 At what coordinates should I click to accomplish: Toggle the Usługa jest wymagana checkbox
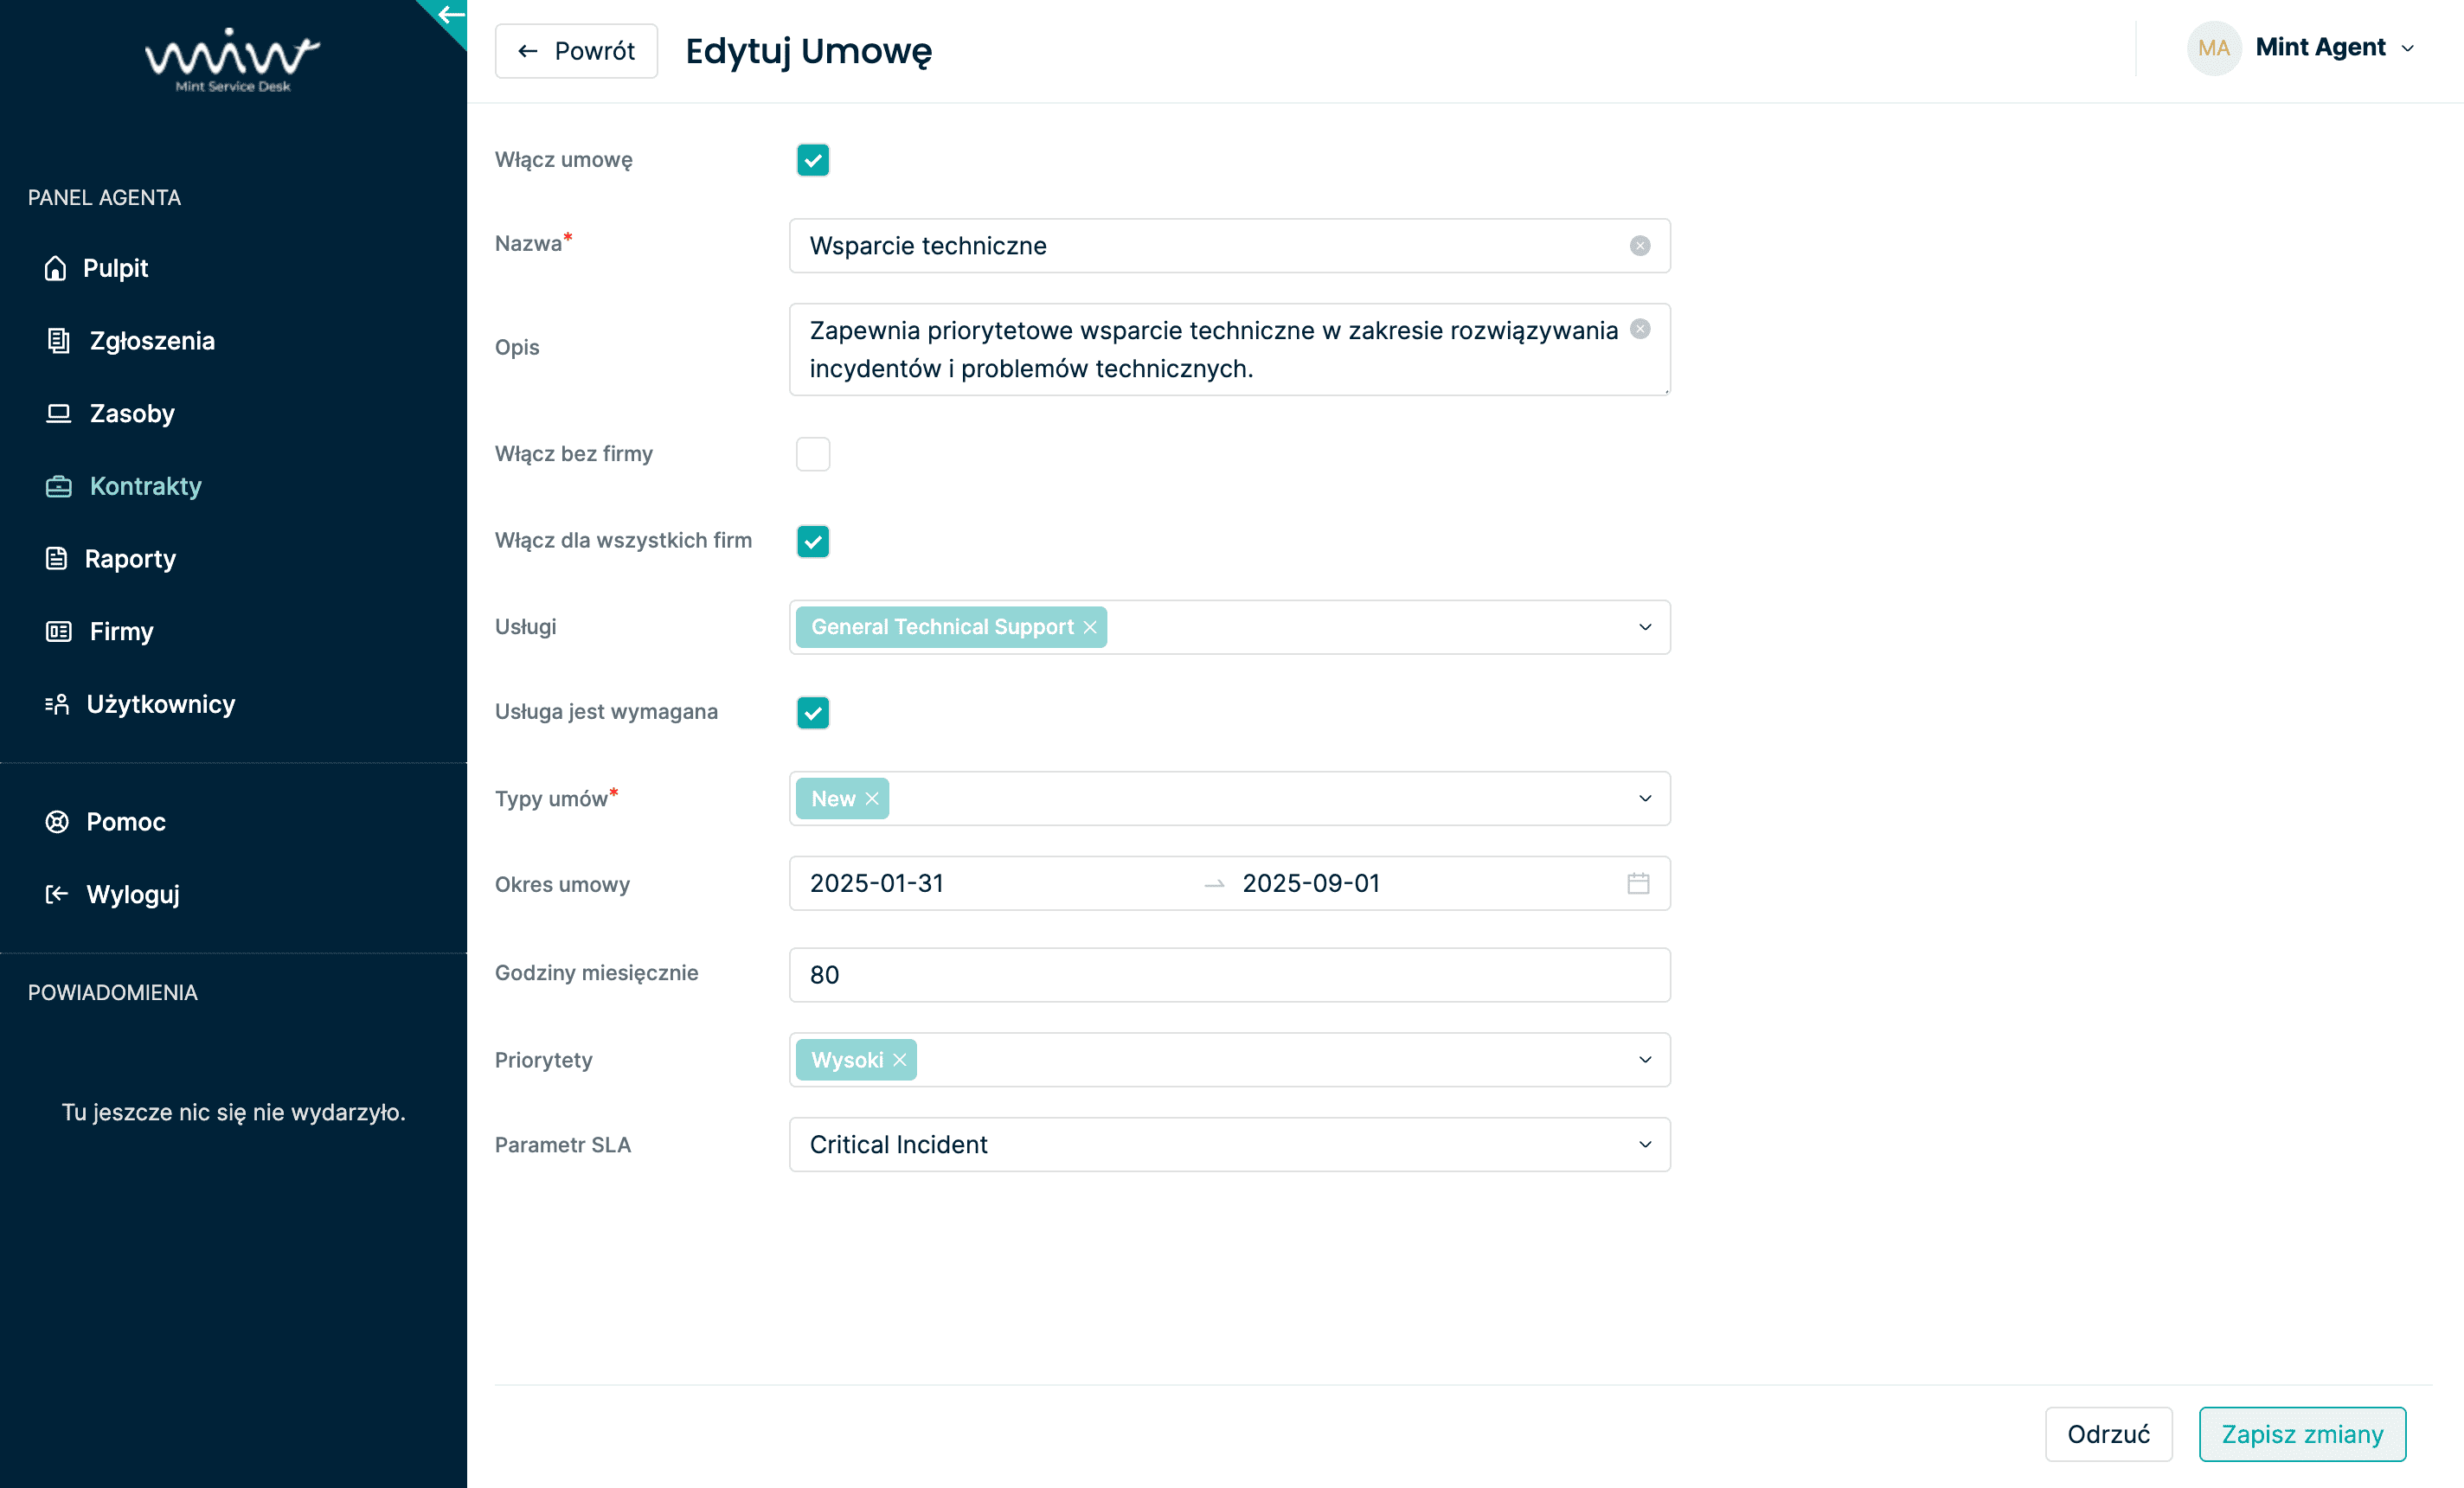pos(812,712)
